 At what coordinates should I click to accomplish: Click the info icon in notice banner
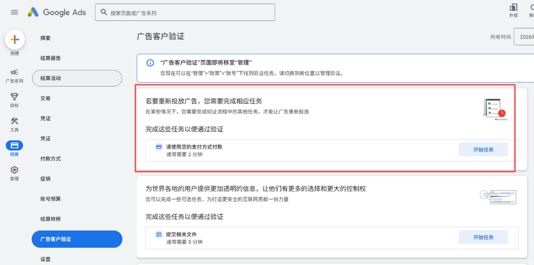pyautogui.click(x=150, y=63)
